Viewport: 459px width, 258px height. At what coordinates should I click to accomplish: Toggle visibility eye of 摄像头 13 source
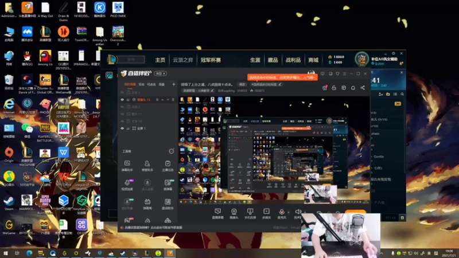coord(122,100)
